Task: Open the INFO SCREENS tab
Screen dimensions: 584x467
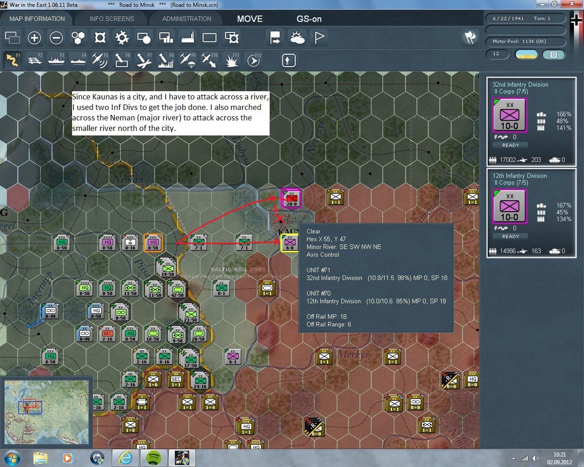Action: (112, 19)
